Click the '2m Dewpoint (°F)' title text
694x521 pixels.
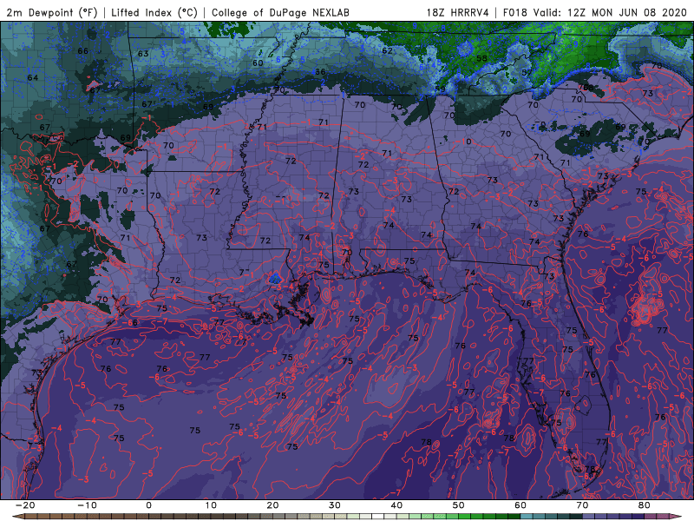tap(52, 12)
